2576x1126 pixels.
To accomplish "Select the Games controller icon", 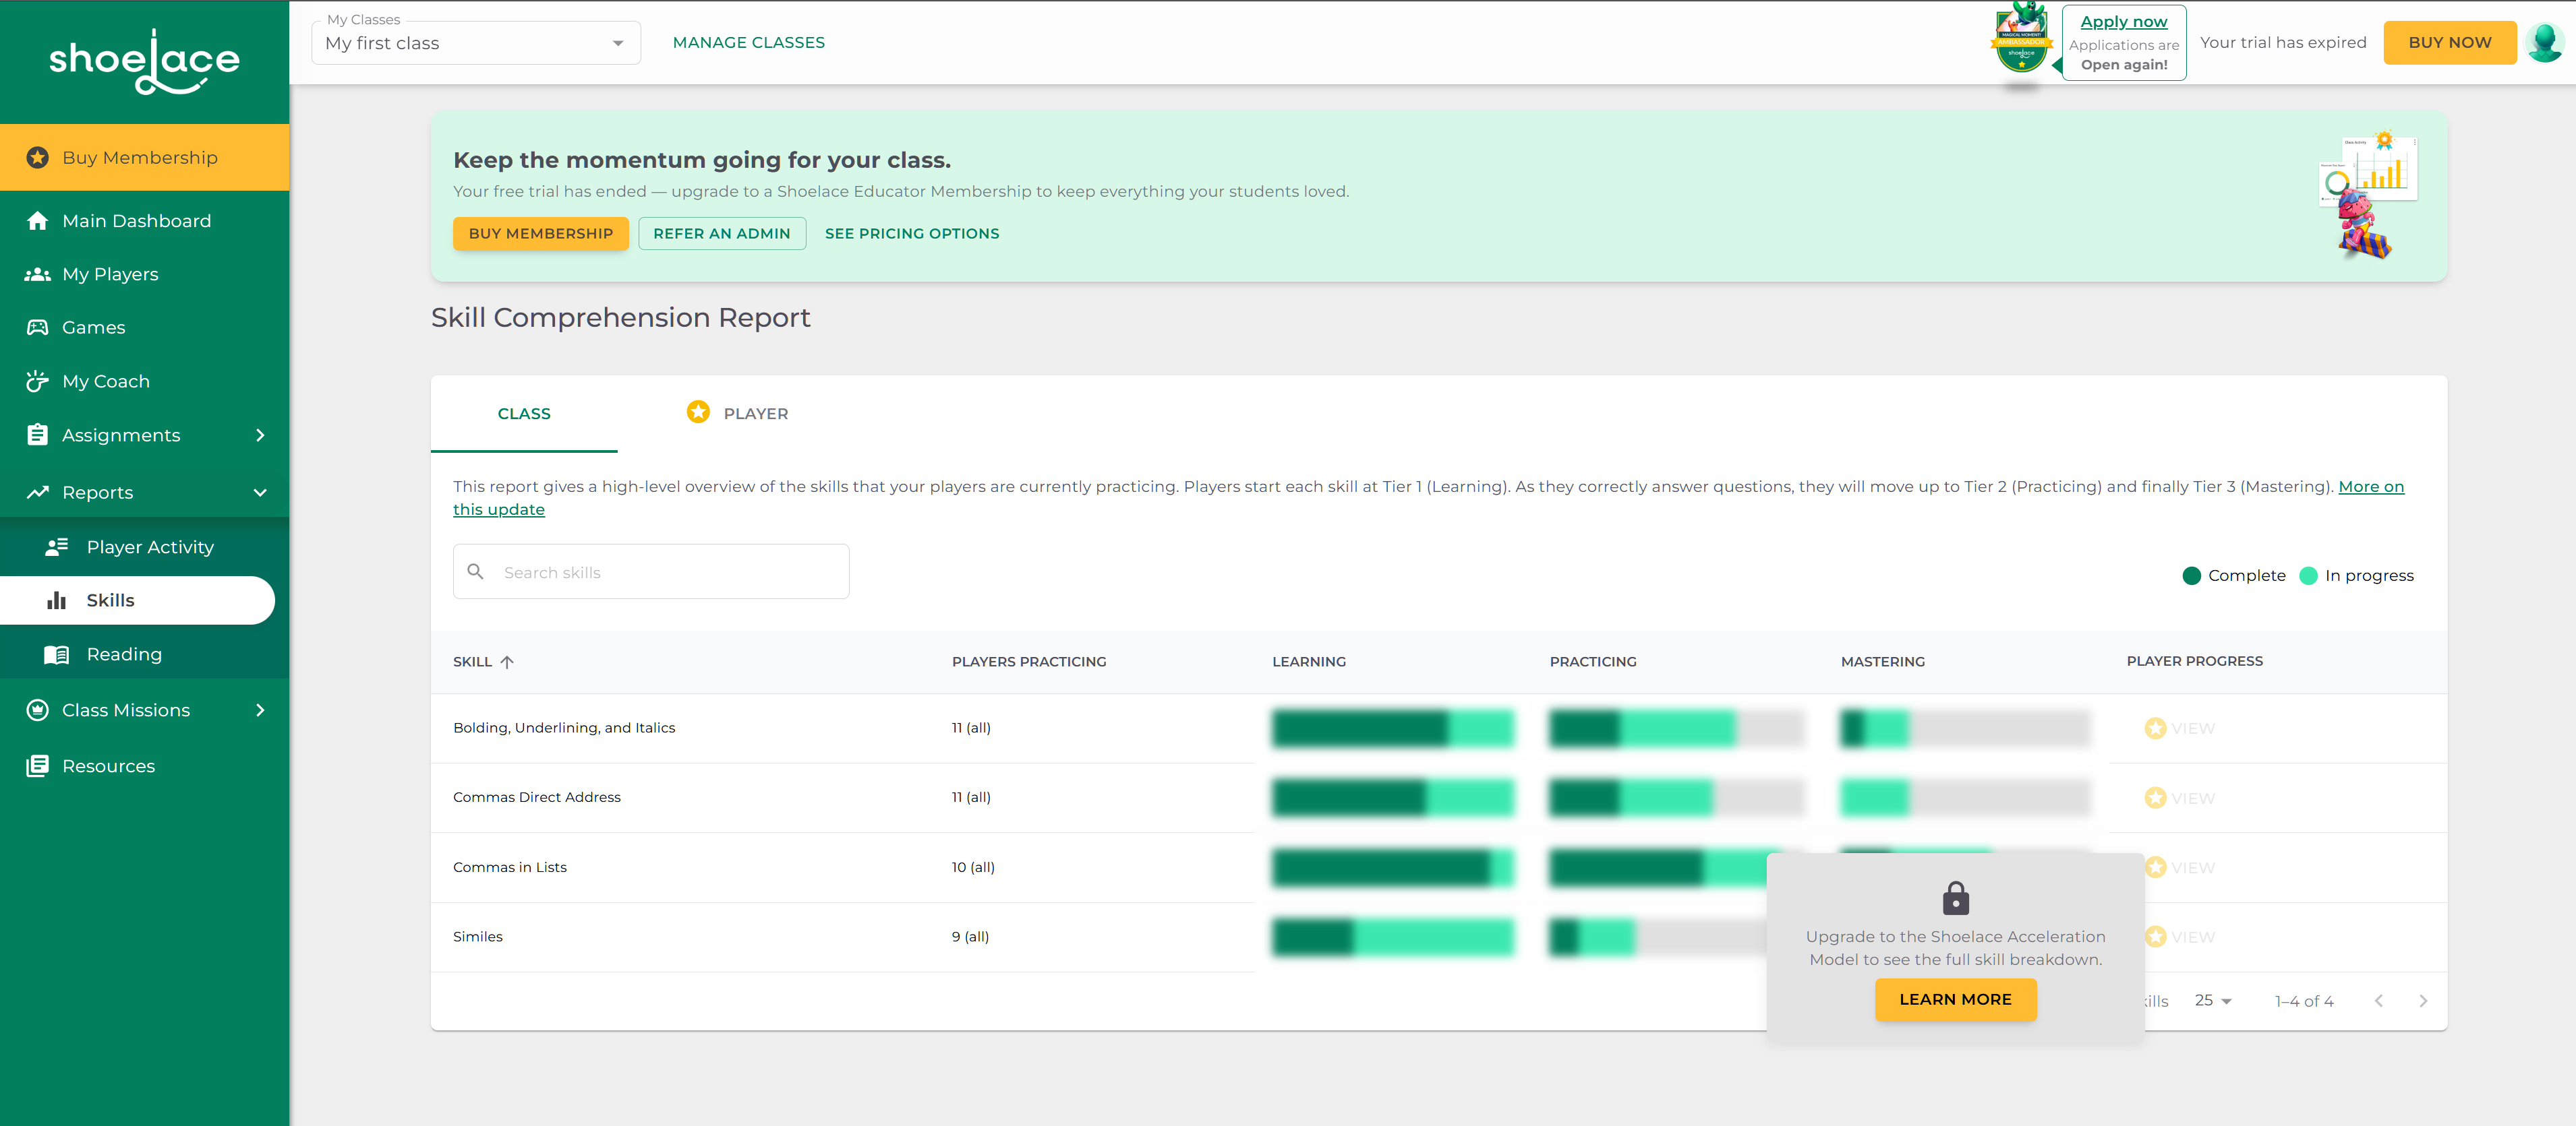I will point(38,327).
